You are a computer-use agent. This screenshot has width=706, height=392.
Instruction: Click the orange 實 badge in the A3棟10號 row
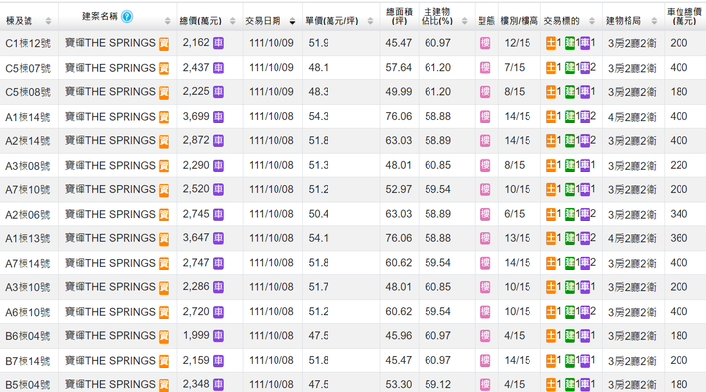[164, 288]
